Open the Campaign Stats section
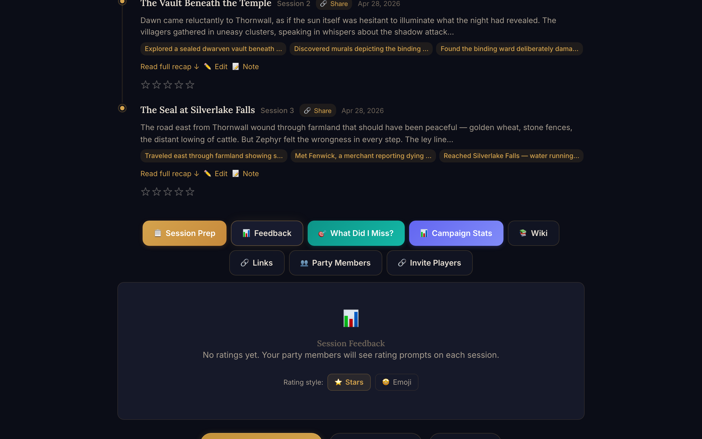Image resolution: width=702 pixels, height=439 pixels. 456,233
